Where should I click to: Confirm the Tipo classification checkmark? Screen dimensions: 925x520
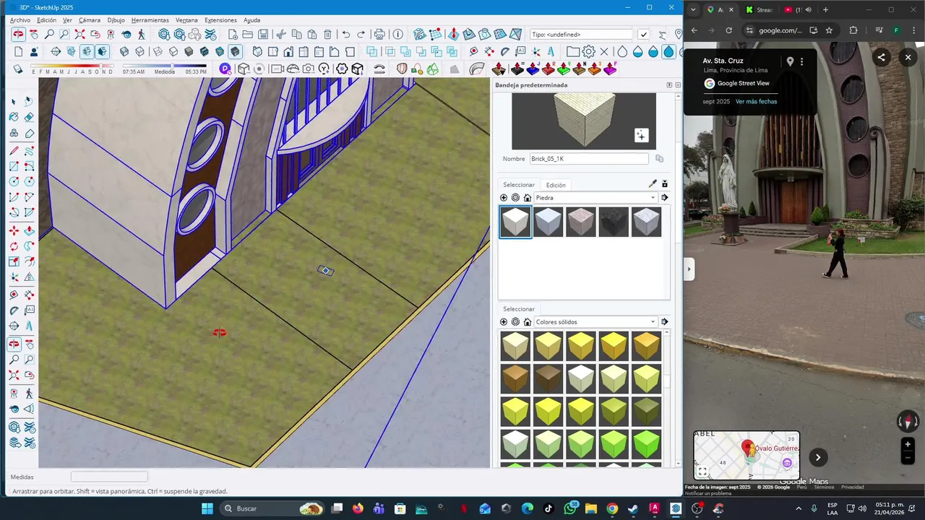644,34
